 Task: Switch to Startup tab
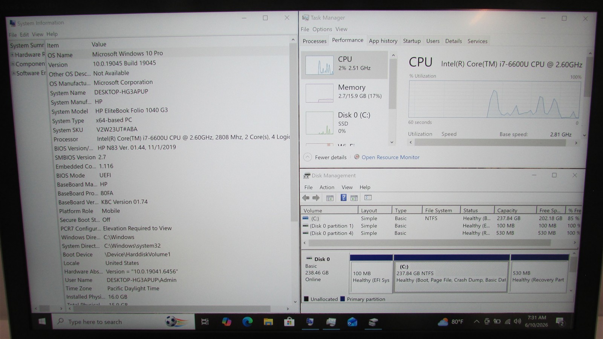(x=412, y=41)
